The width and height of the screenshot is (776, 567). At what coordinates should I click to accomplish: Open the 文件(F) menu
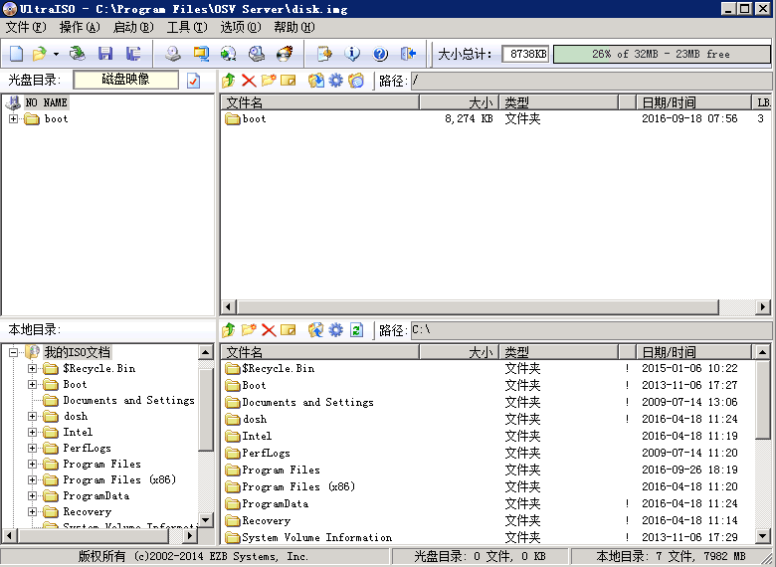click(26, 27)
